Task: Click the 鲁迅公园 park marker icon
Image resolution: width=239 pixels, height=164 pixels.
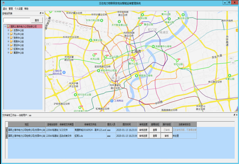Action: point(140,24)
